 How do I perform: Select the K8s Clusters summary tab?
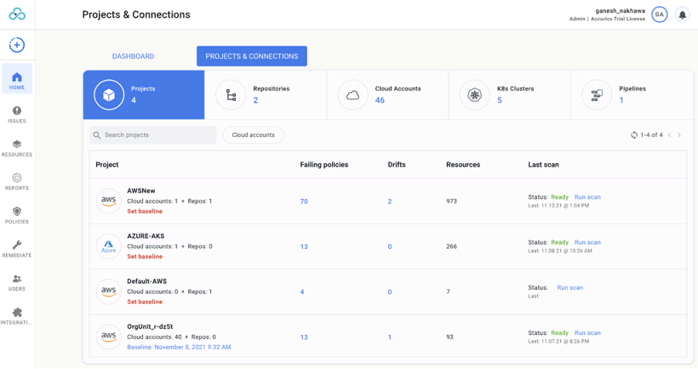tap(509, 95)
